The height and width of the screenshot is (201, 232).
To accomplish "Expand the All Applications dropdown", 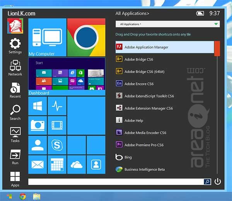I will coord(167,24).
